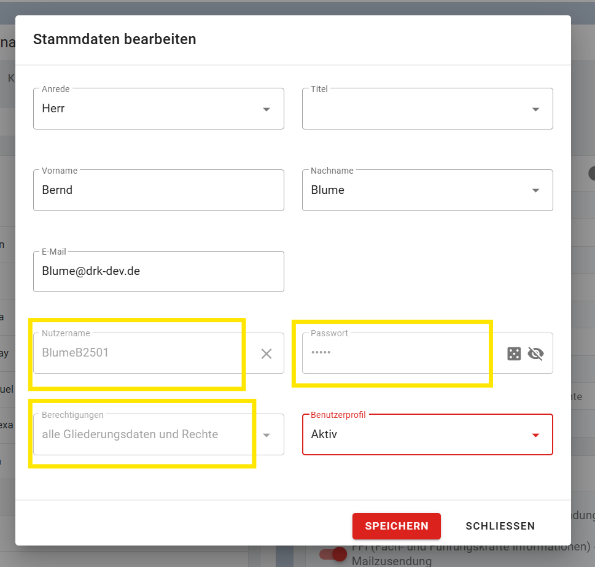
Task: Click the red arrow in the Benutzerprofil field
Action: click(535, 435)
